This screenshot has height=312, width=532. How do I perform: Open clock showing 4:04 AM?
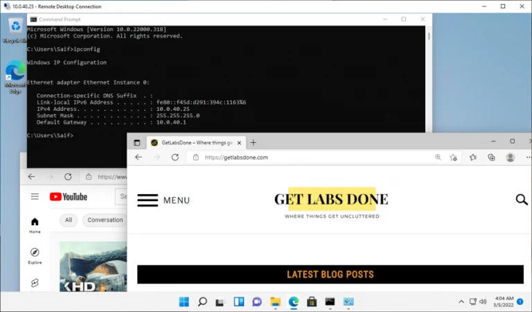point(504,302)
